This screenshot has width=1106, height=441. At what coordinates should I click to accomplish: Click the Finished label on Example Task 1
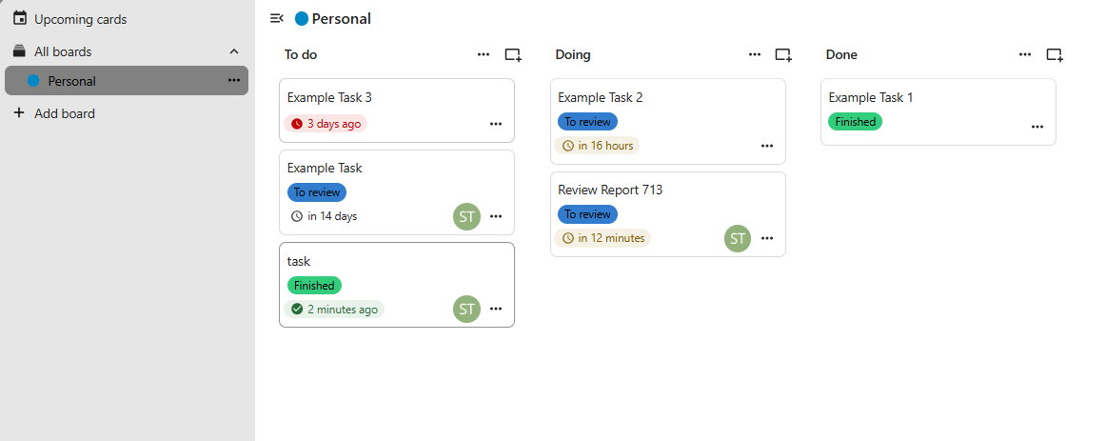point(855,121)
